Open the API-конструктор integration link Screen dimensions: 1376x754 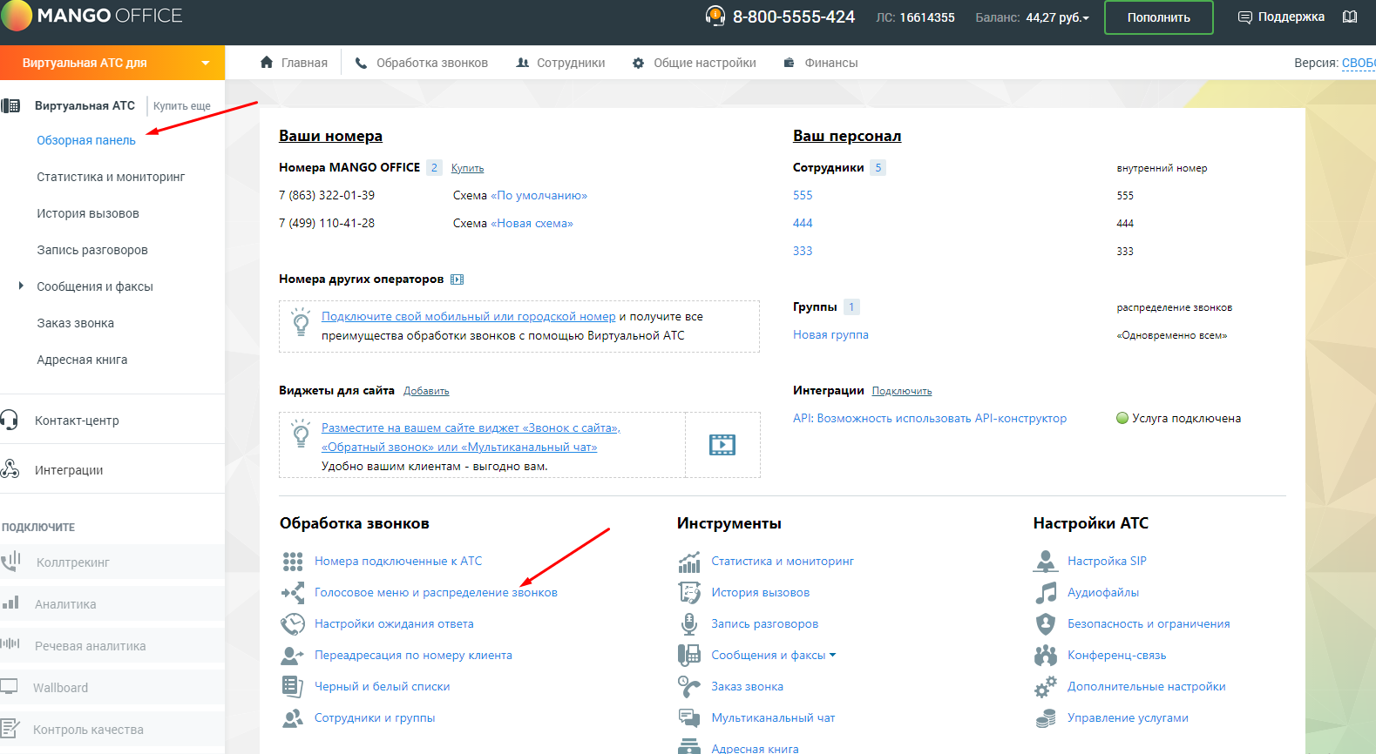click(930, 419)
